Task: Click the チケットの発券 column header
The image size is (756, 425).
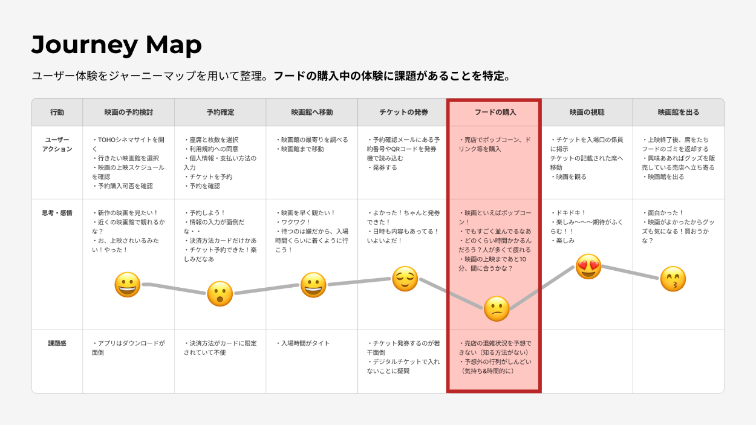Action: 403,112
